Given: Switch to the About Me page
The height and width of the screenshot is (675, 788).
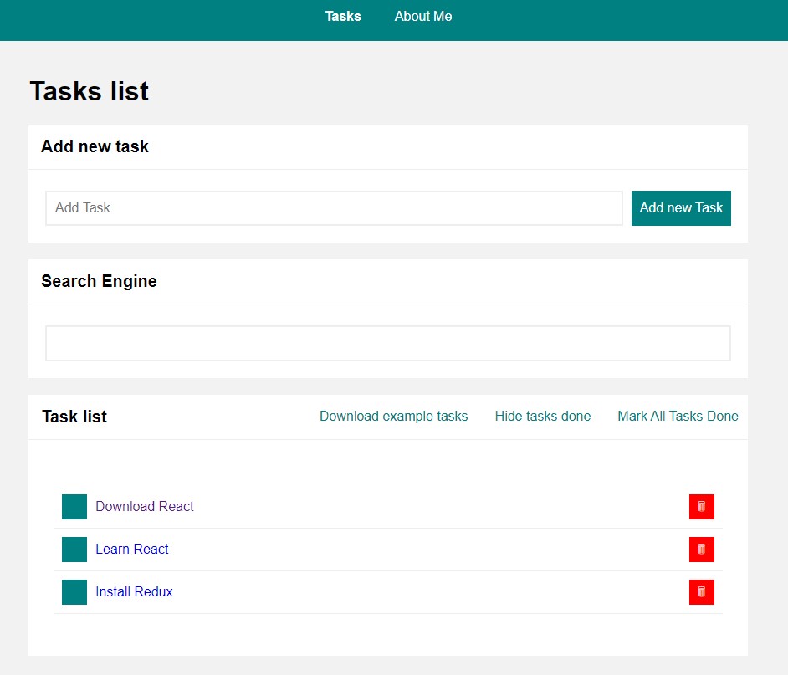Looking at the screenshot, I should tap(422, 16).
